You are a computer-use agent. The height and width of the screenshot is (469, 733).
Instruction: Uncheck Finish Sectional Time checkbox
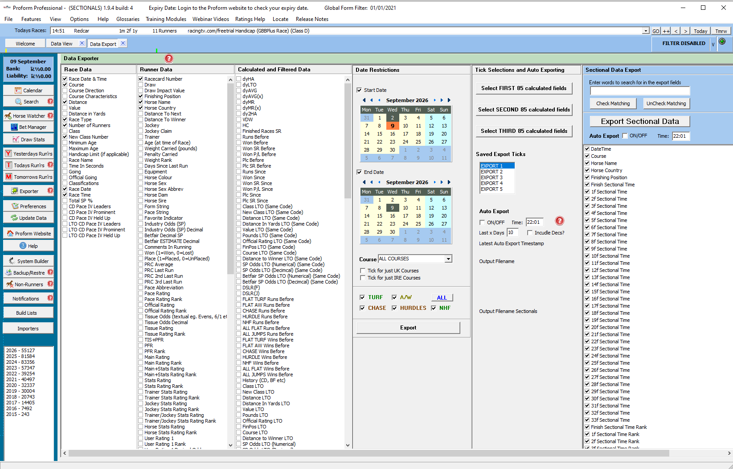tap(587, 185)
